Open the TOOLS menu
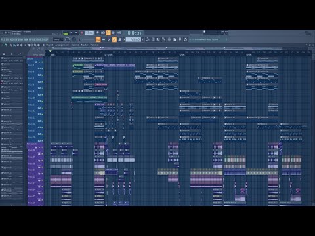315x236 pixels. tap(40, 39)
